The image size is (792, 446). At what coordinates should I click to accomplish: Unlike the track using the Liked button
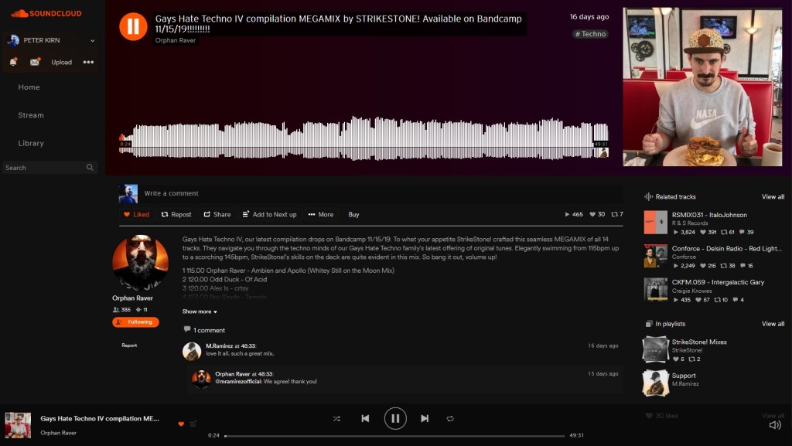point(137,214)
